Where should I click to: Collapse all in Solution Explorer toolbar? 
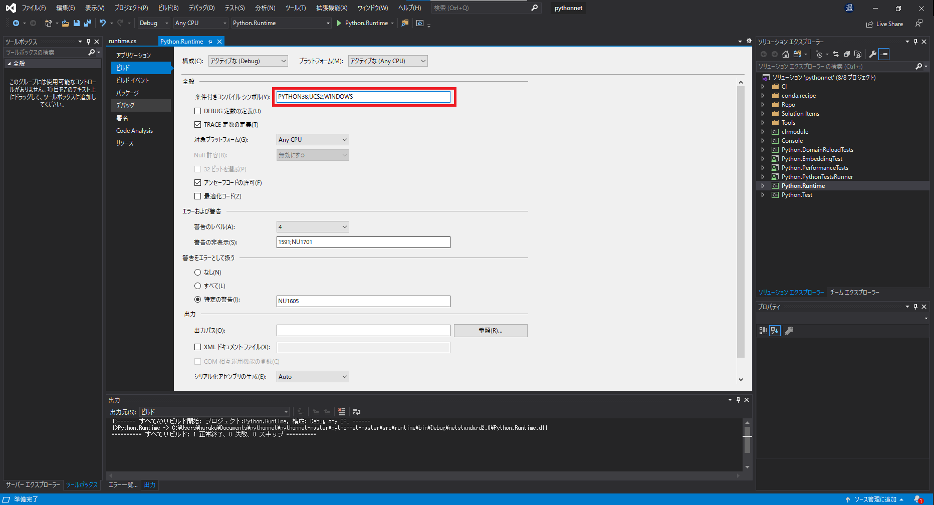[x=847, y=54]
